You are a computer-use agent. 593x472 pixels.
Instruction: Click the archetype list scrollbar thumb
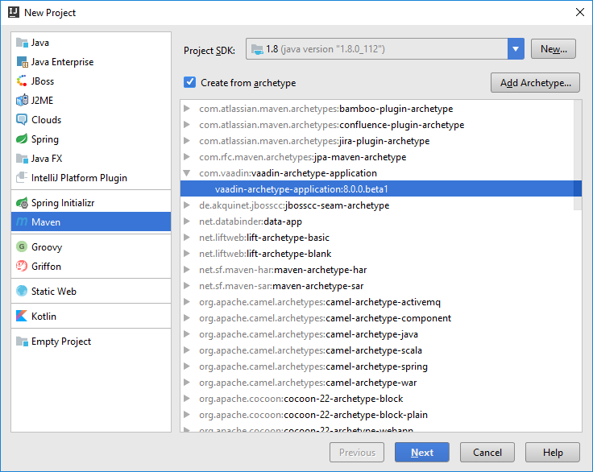[578, 155]
